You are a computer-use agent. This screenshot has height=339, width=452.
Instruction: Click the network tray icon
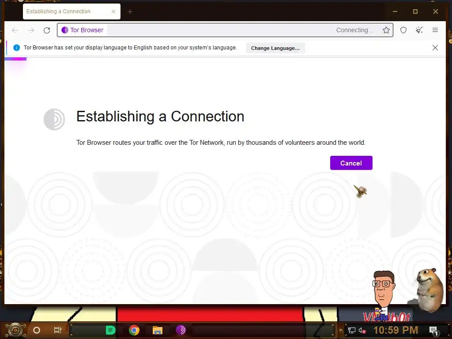pos(351,330)
